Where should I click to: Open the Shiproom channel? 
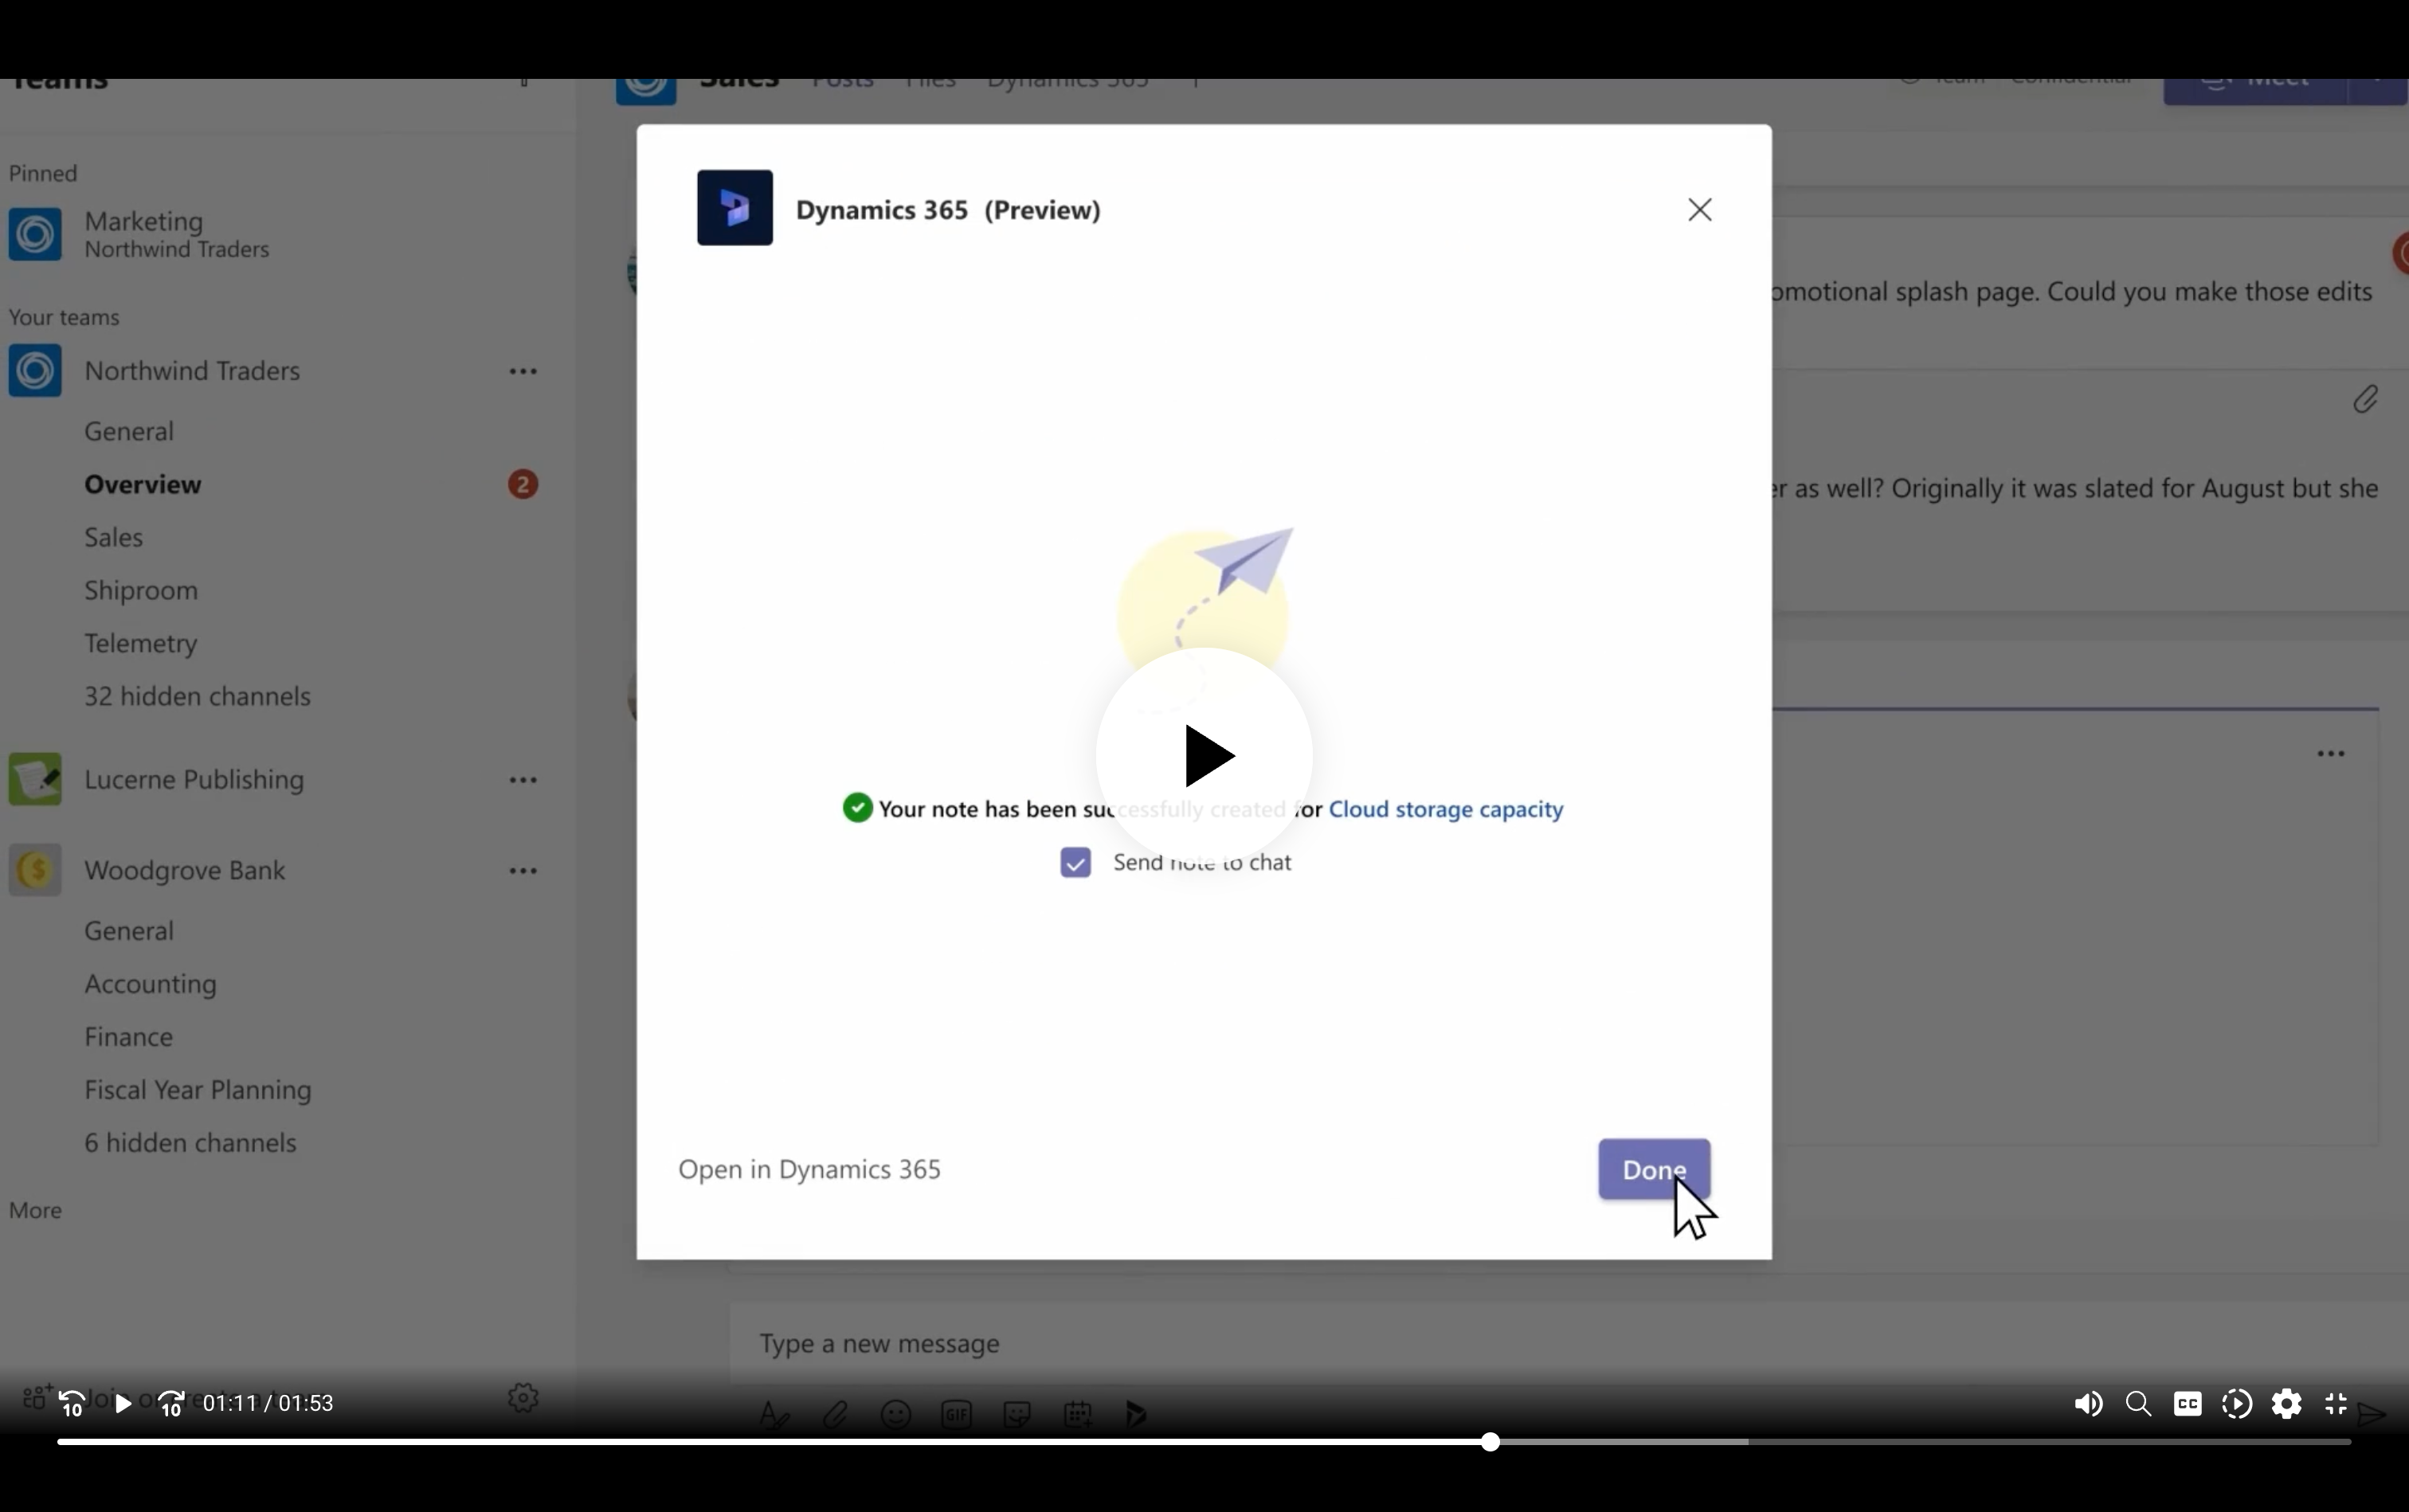click(x=141, y=590)
